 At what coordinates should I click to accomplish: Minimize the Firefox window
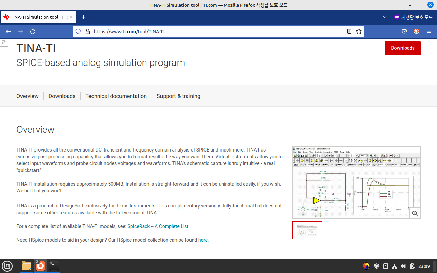tap(410, 5)
